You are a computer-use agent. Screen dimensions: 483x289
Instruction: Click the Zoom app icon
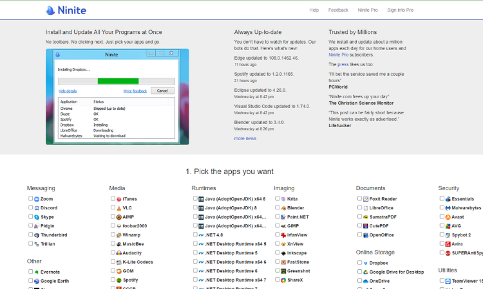click(37, 199)
